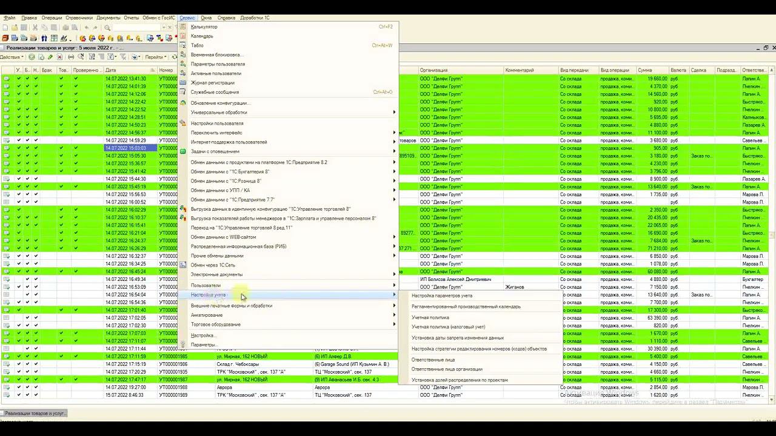776x436 pixels.
Task: Expand the Универсальные обработки submenu
Action: click(289, 113)
